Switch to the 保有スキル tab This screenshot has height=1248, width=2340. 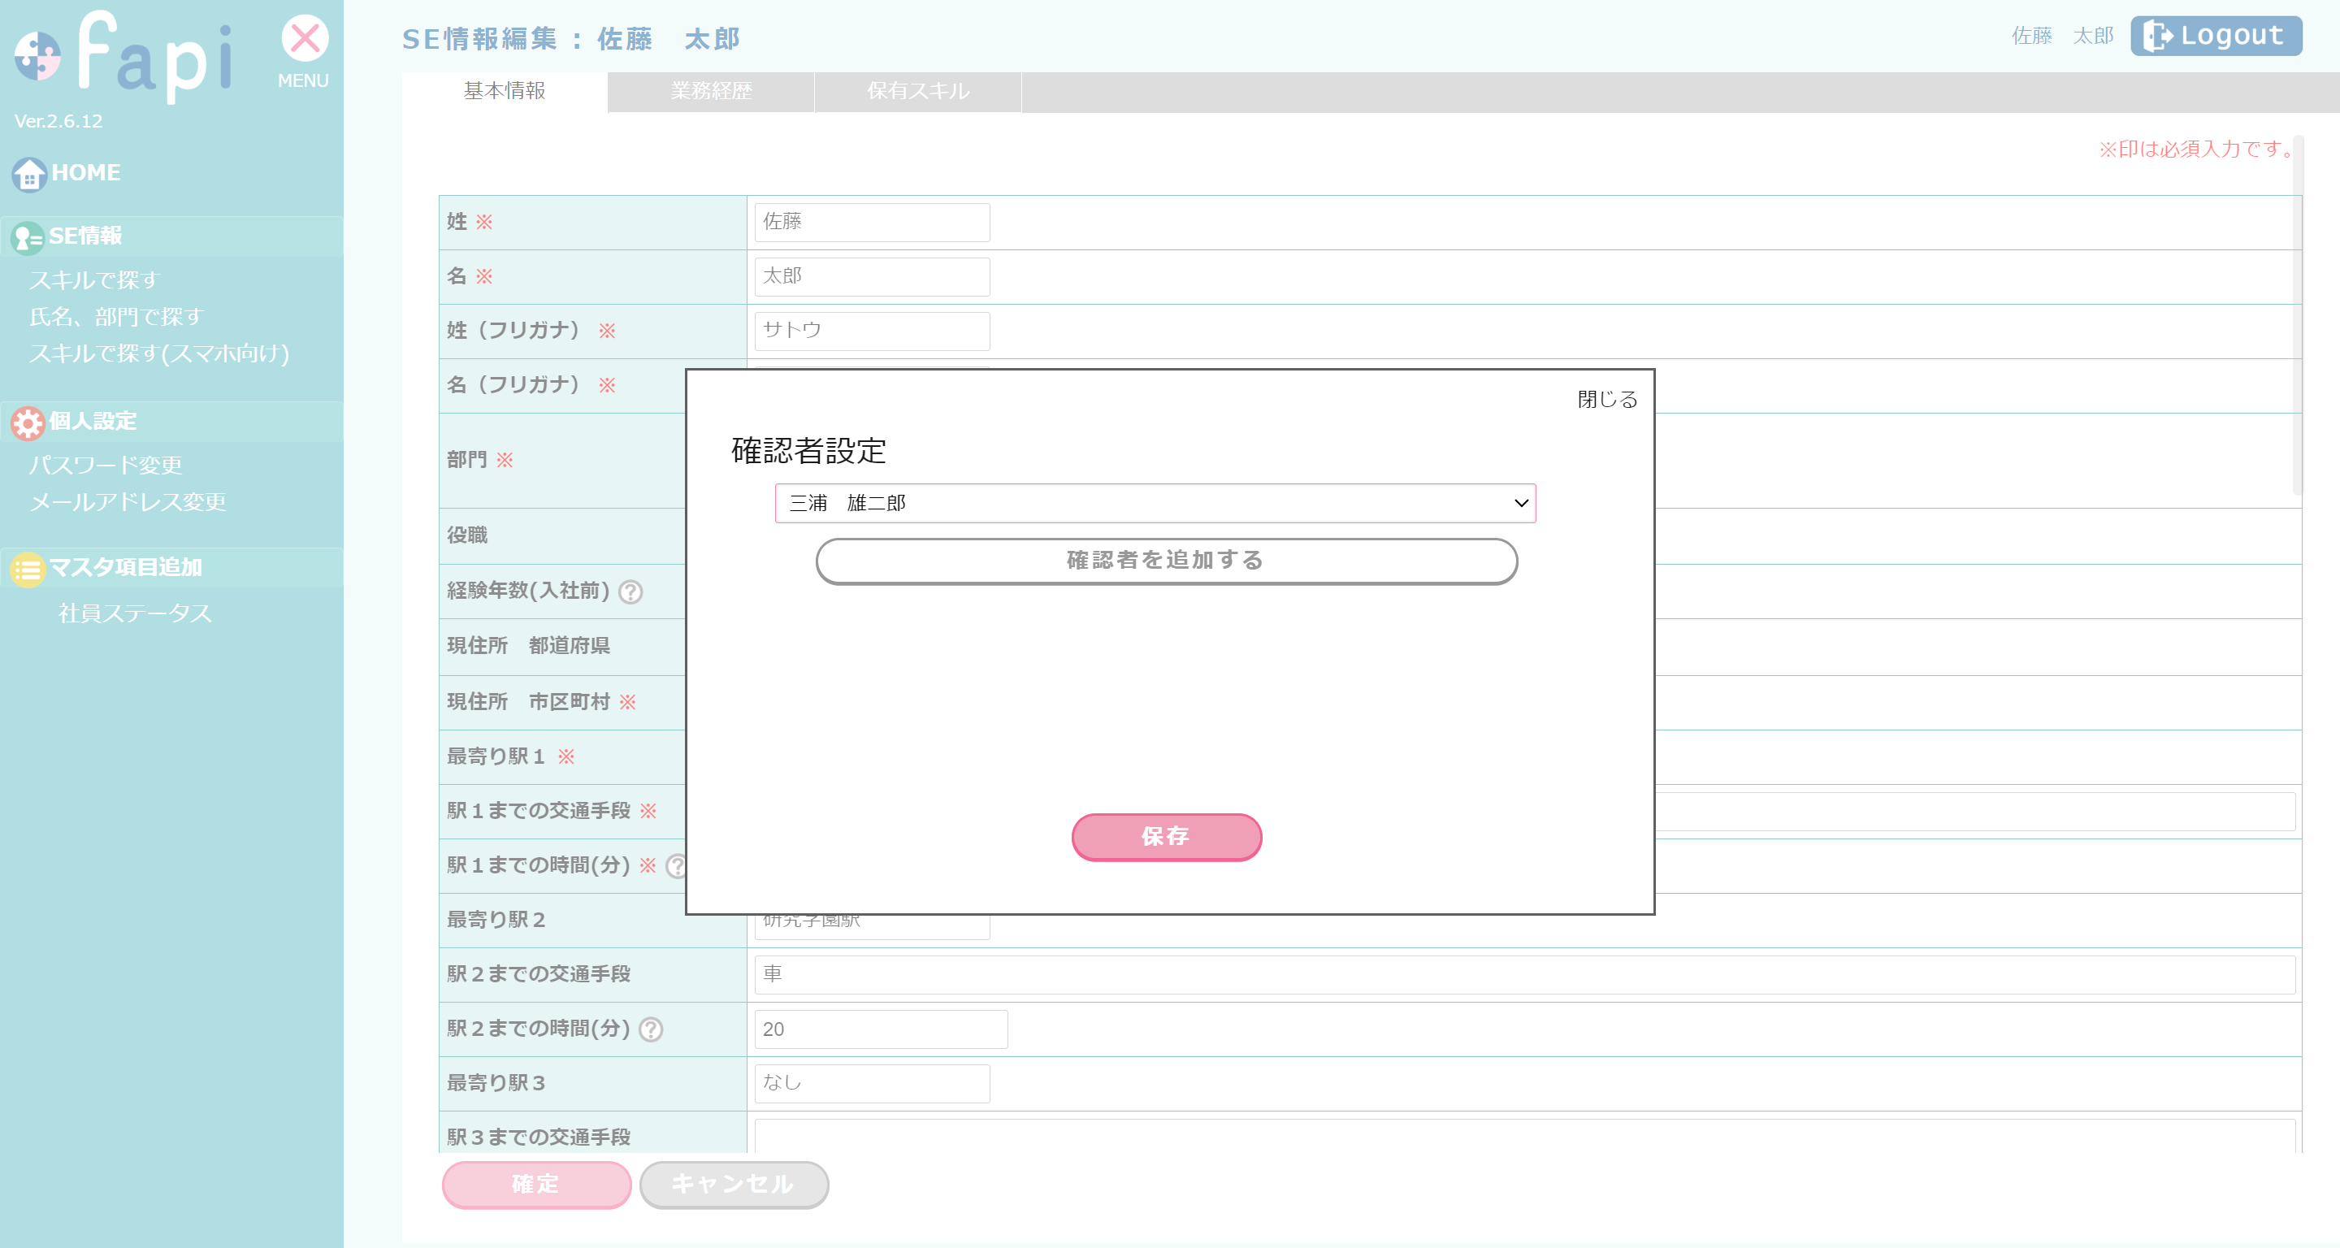(917, 92)
